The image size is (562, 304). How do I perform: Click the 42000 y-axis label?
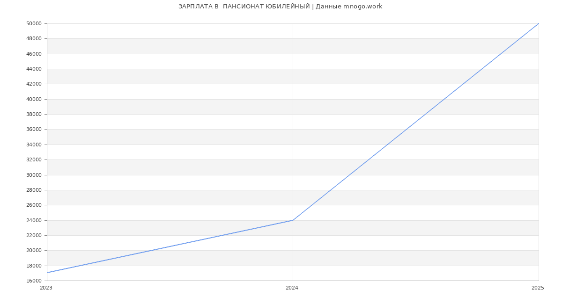tap(34, 84)
